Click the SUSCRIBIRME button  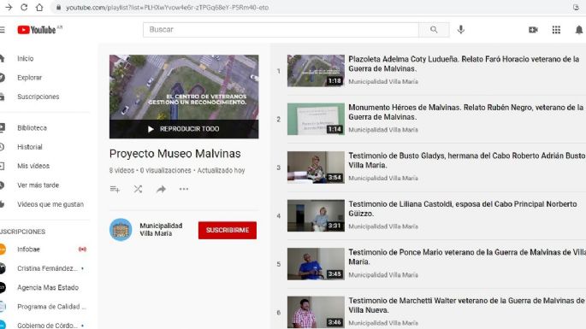tap(228, 230)
